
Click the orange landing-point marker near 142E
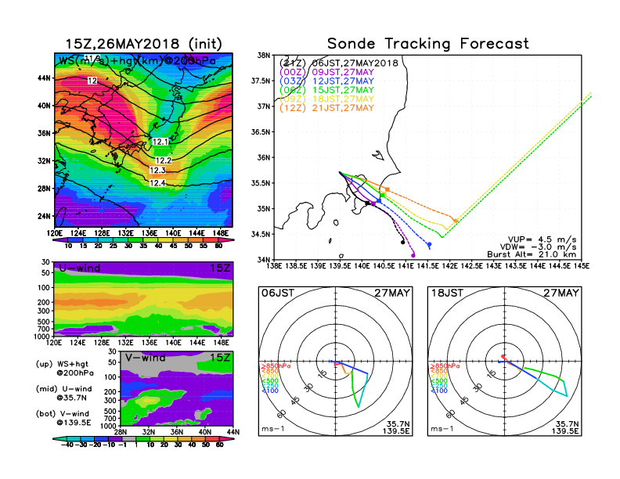(456, 221)
